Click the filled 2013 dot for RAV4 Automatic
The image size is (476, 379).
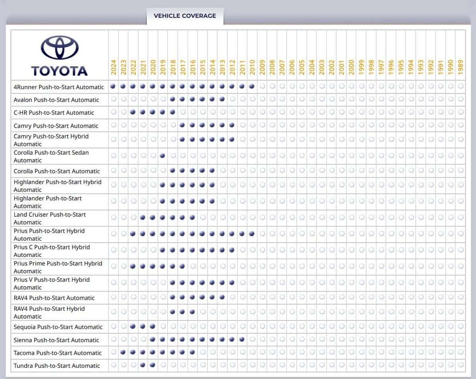pyautogui.click(x=222, y=297)
